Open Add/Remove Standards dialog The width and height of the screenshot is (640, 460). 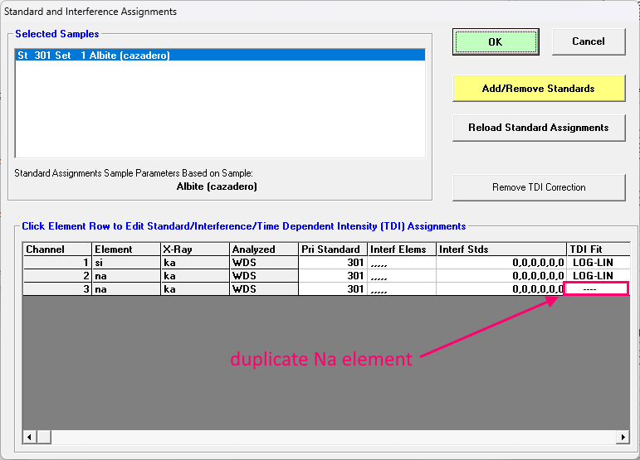(538, 88)
